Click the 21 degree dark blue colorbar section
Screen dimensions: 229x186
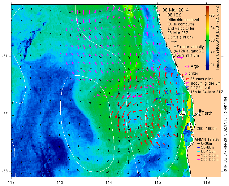point(208,65)
